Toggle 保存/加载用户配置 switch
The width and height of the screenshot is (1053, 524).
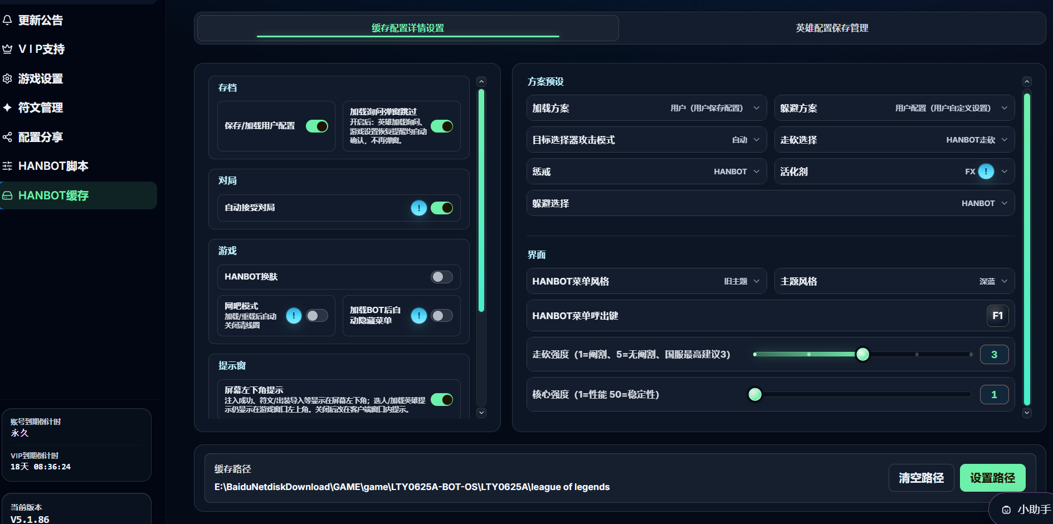point(317,126)
